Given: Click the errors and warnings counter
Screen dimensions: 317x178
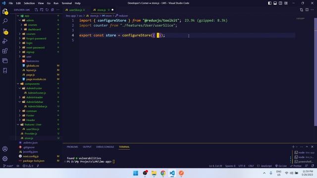Looking at the screenshot, I should coord(28,166).
